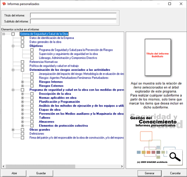Enable the Objetivos checkbox

tap(22, 46)
